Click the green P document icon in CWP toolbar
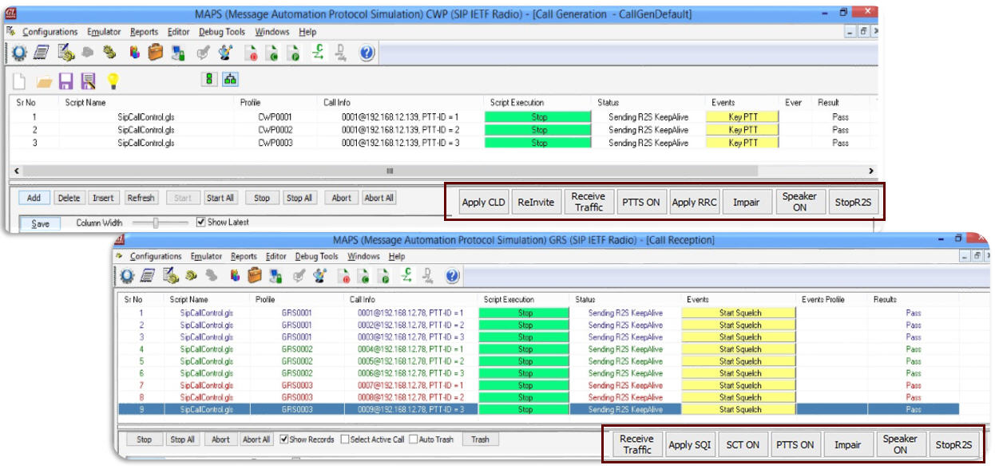The height and width of the screenshot is (469, 995). [x=294, y=53]
